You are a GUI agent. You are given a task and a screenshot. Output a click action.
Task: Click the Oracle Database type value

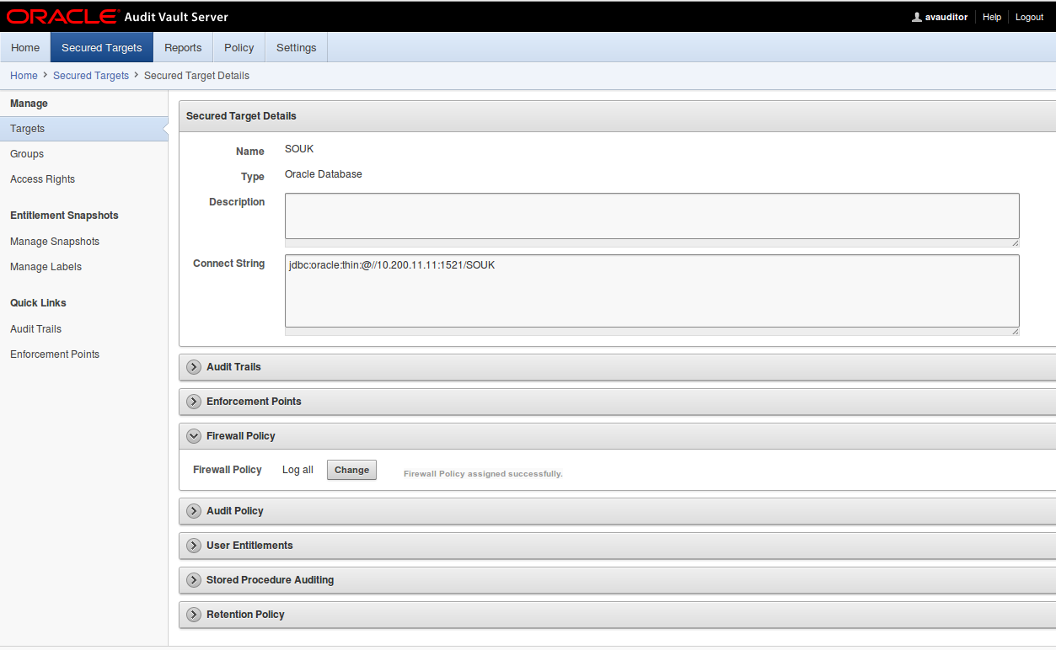tap(324, 174)
